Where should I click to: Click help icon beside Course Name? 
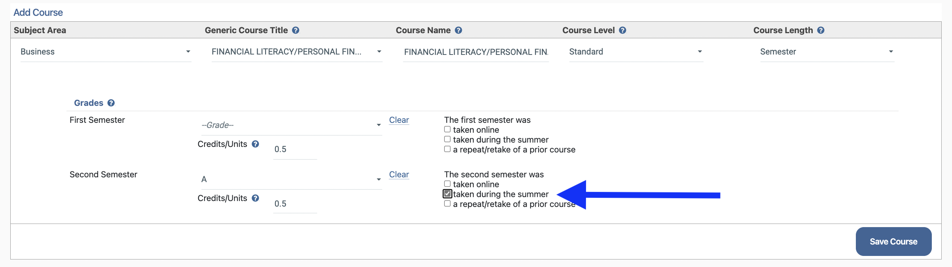tap(458, 30)
